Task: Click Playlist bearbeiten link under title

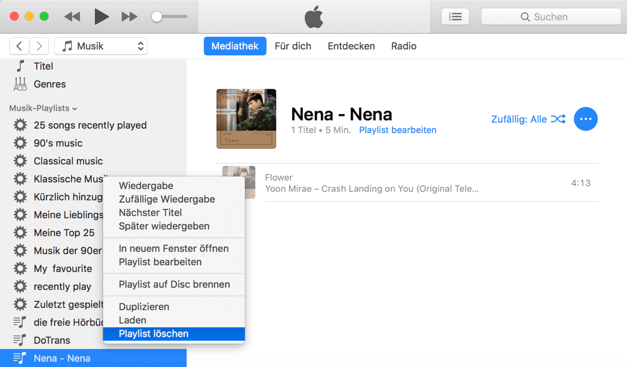Action: [x=397, y=130]
